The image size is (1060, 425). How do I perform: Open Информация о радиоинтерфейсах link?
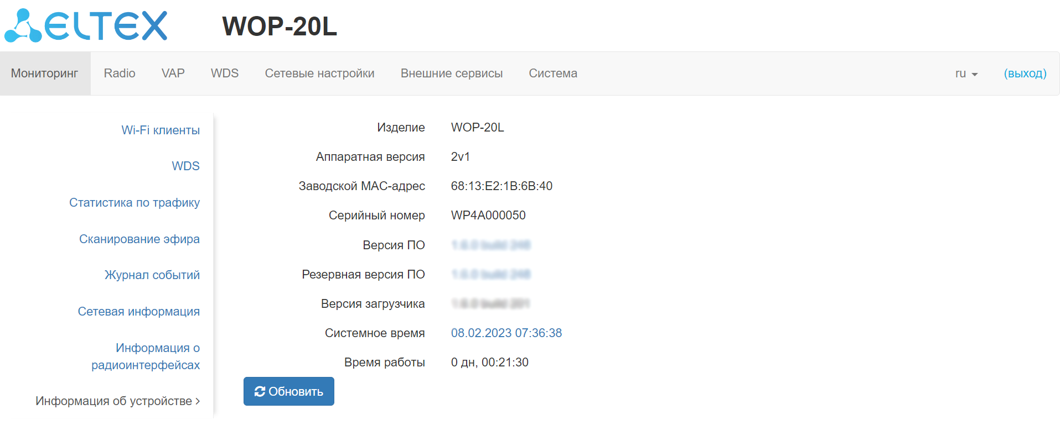(146, 356)
